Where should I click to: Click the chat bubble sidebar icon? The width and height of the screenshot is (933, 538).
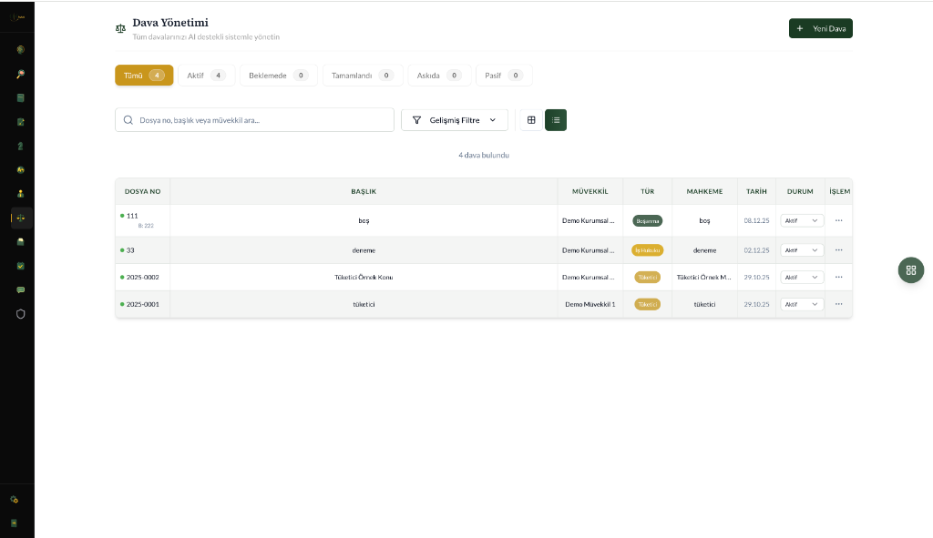(x=20, y=289)
